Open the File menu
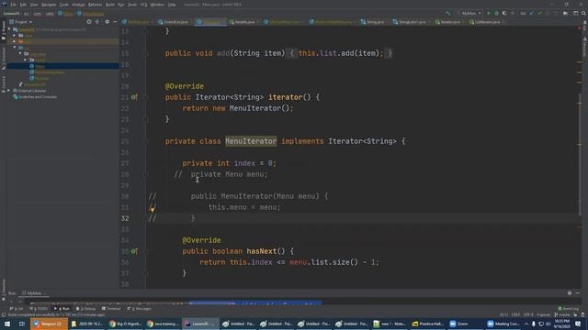The image size is (588, 330). pos(14,5)
